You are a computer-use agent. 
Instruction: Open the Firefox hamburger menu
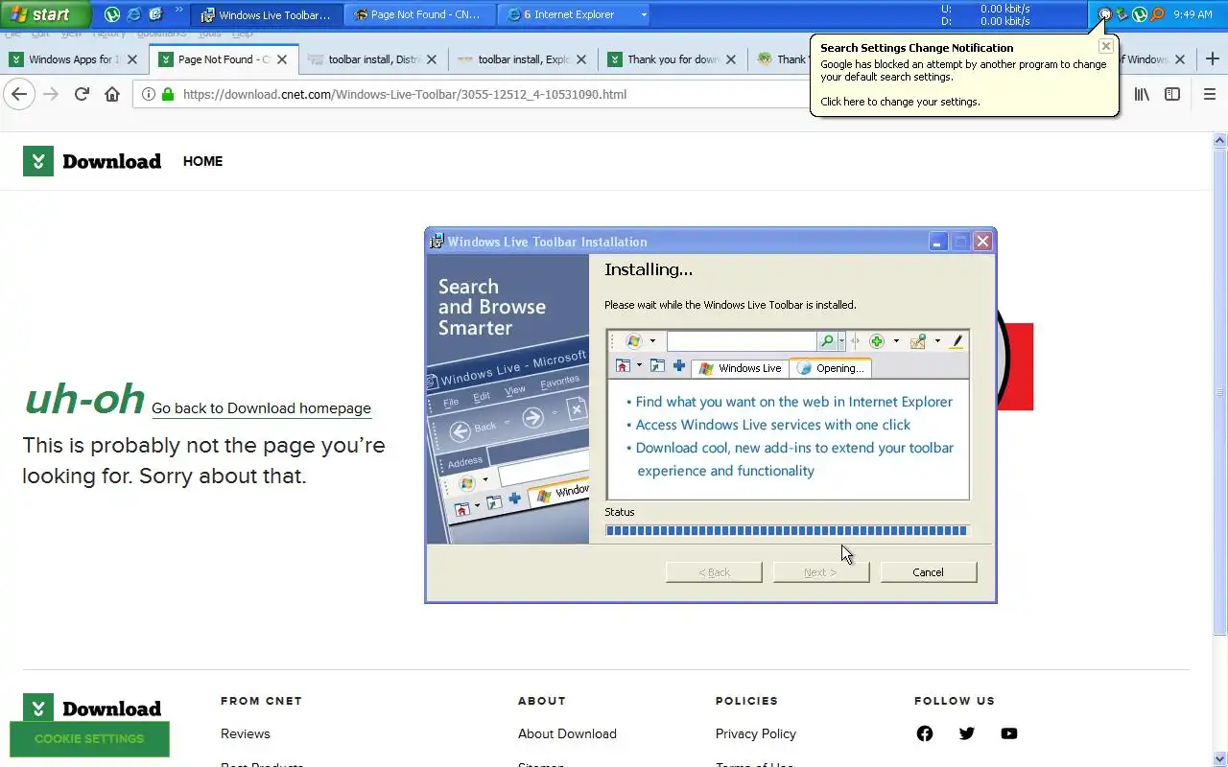coord(1209,94)
